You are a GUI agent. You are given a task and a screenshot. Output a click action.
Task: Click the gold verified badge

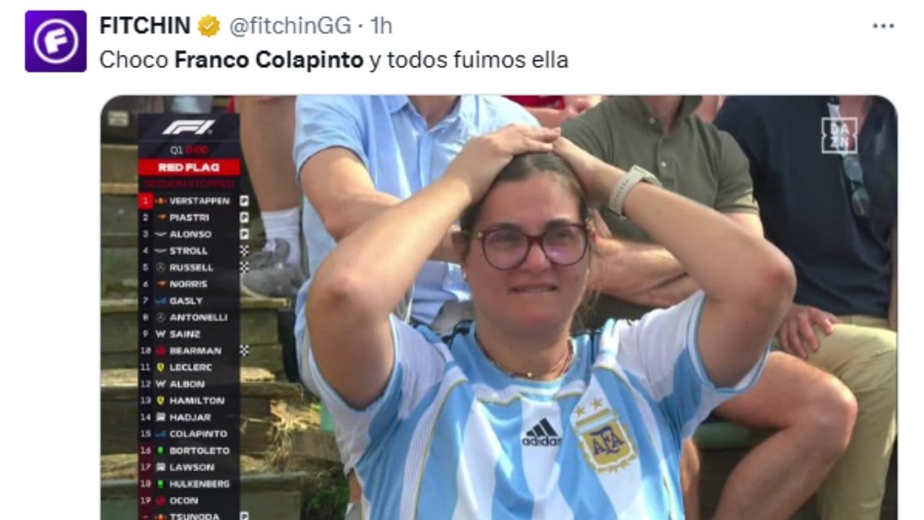tap(209, 26)
